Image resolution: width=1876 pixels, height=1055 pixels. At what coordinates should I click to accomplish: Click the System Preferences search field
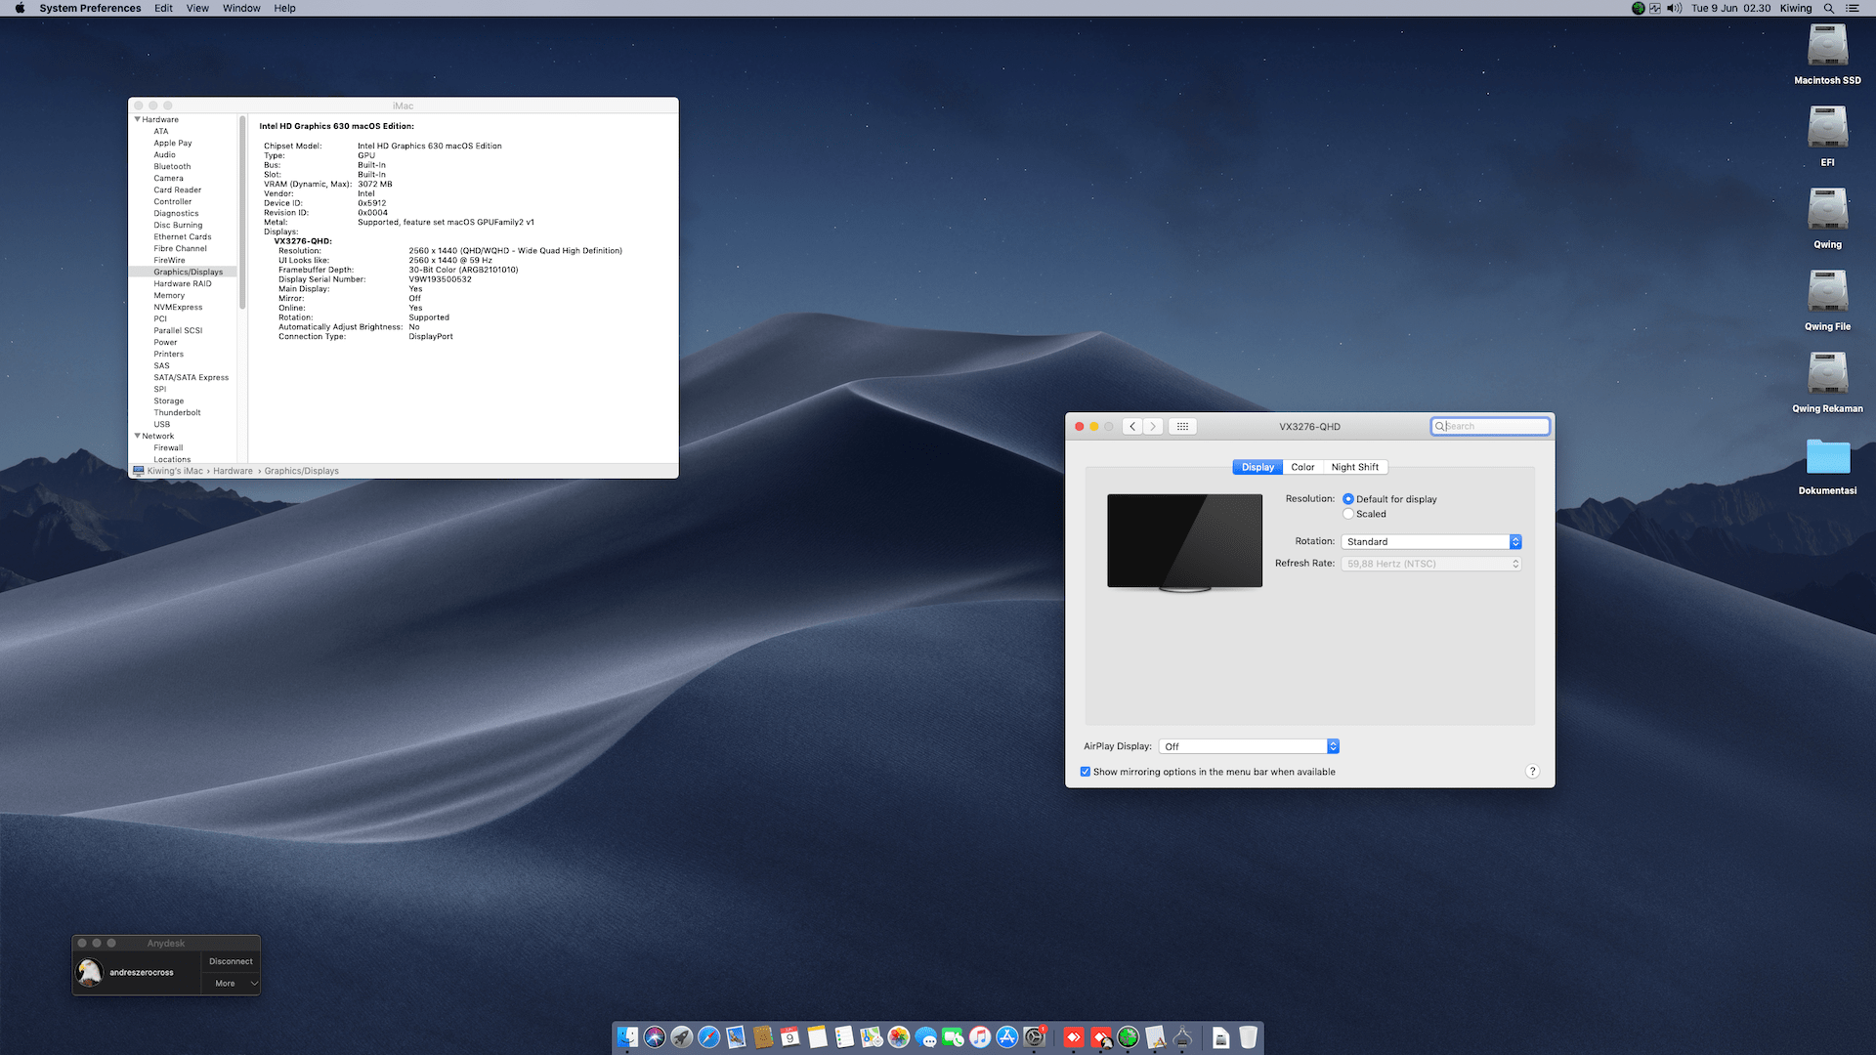point(1490,426)
